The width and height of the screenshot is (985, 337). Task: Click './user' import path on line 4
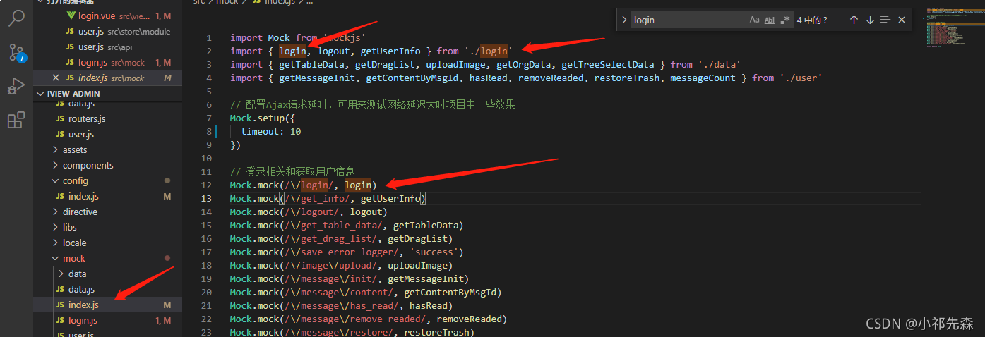[x=801, y=78]
